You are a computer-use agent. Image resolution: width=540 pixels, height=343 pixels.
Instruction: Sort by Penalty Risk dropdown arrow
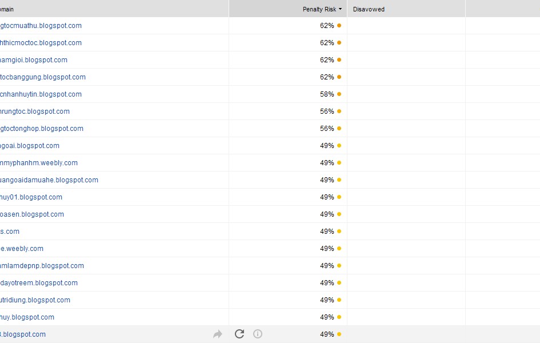coord(341,9)
